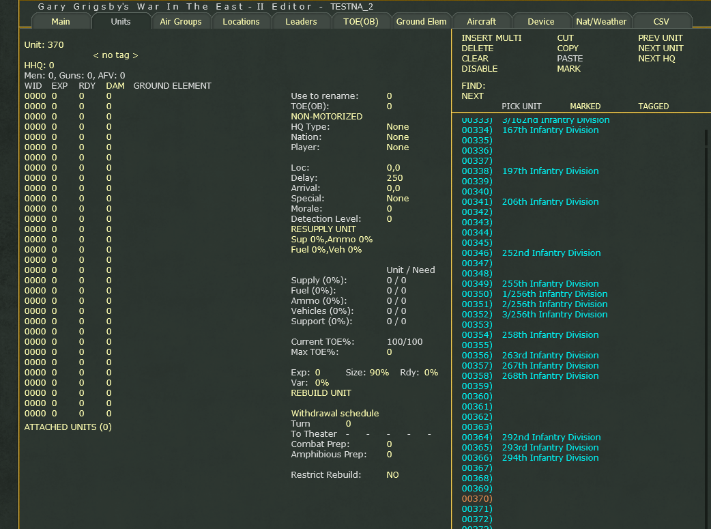Click the PASTE command
The width and height of the screenshot is (711, 529).
coord(570,59)
